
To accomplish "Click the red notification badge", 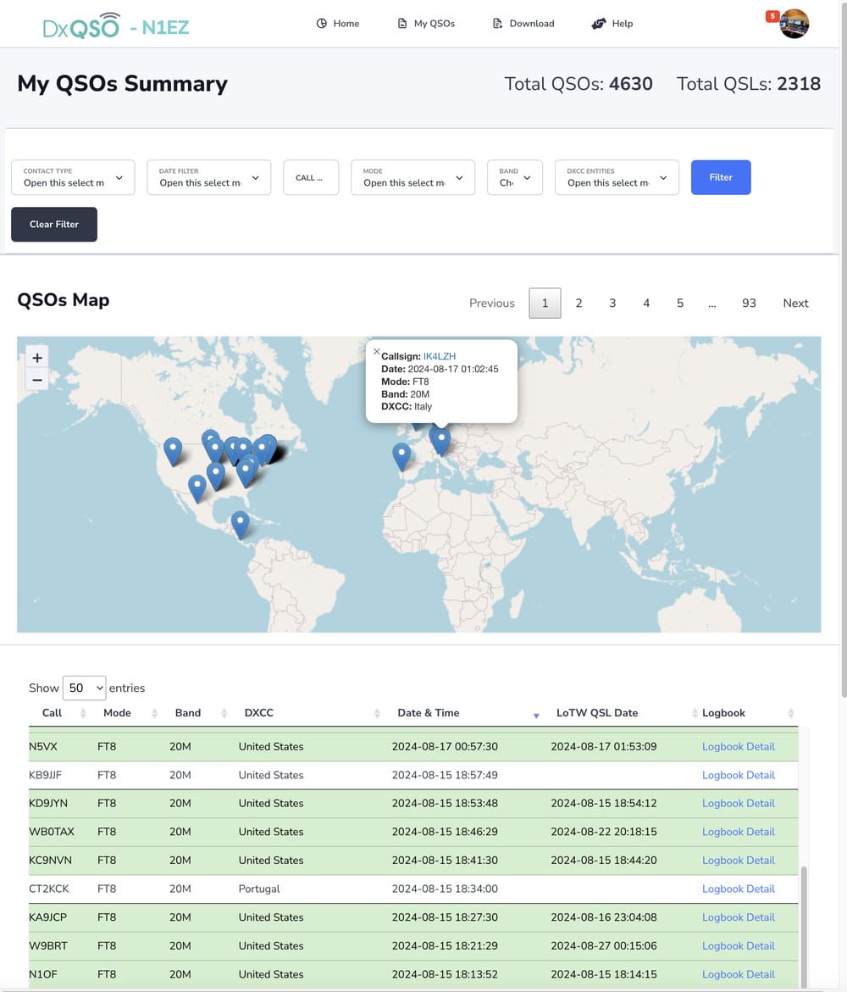I will coord(772,16).
